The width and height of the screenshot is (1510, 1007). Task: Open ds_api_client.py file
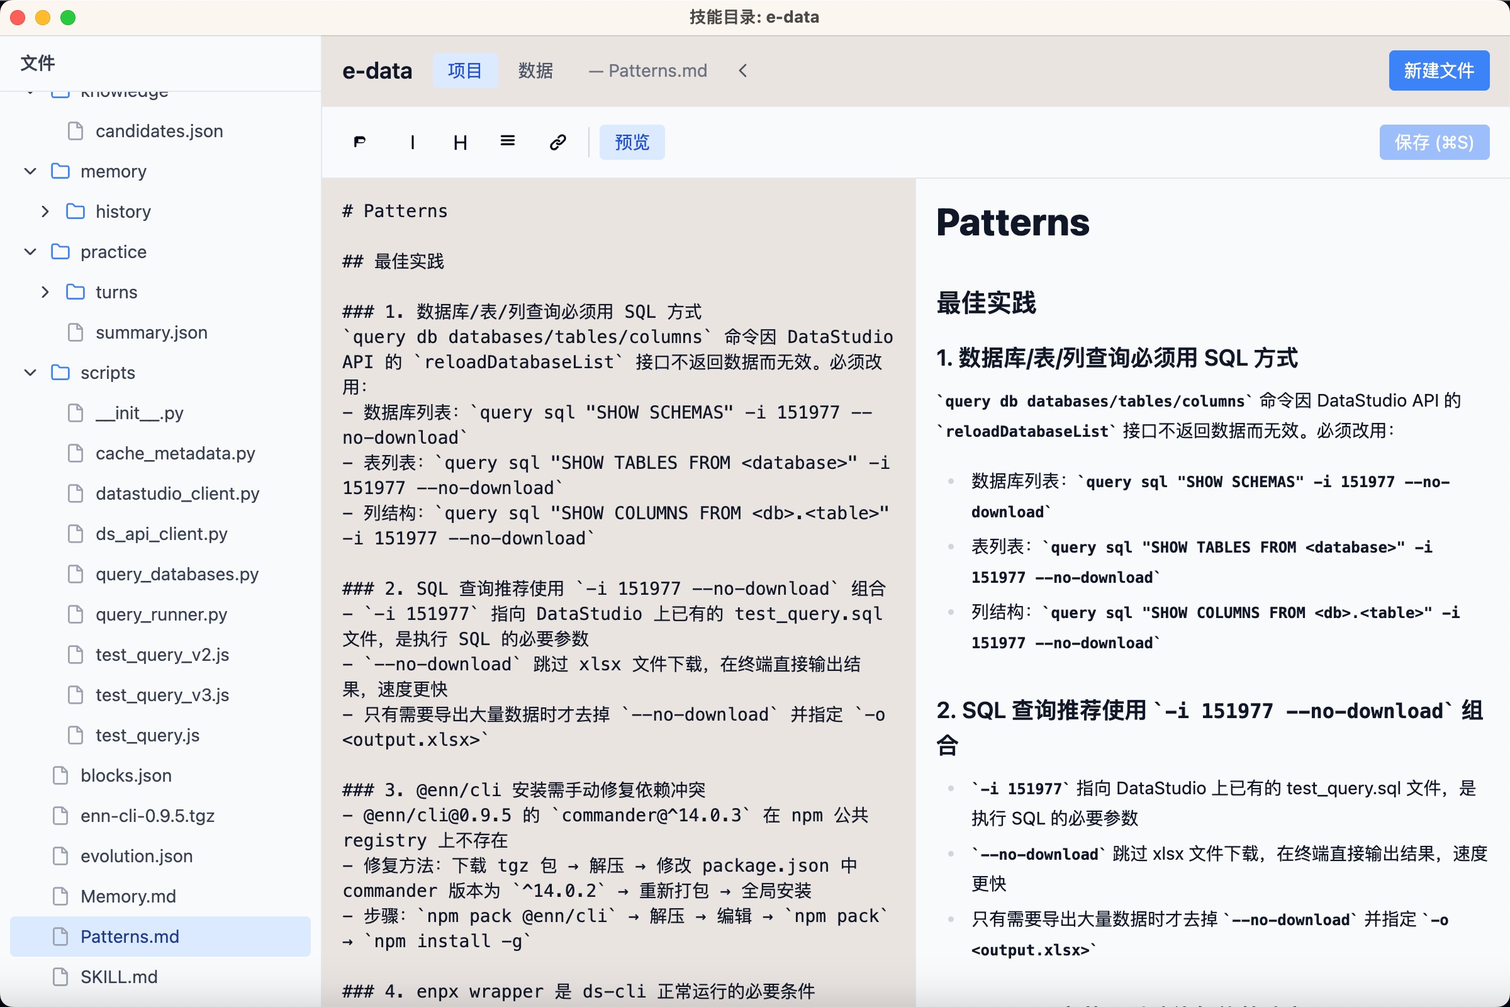pos(160,534)
